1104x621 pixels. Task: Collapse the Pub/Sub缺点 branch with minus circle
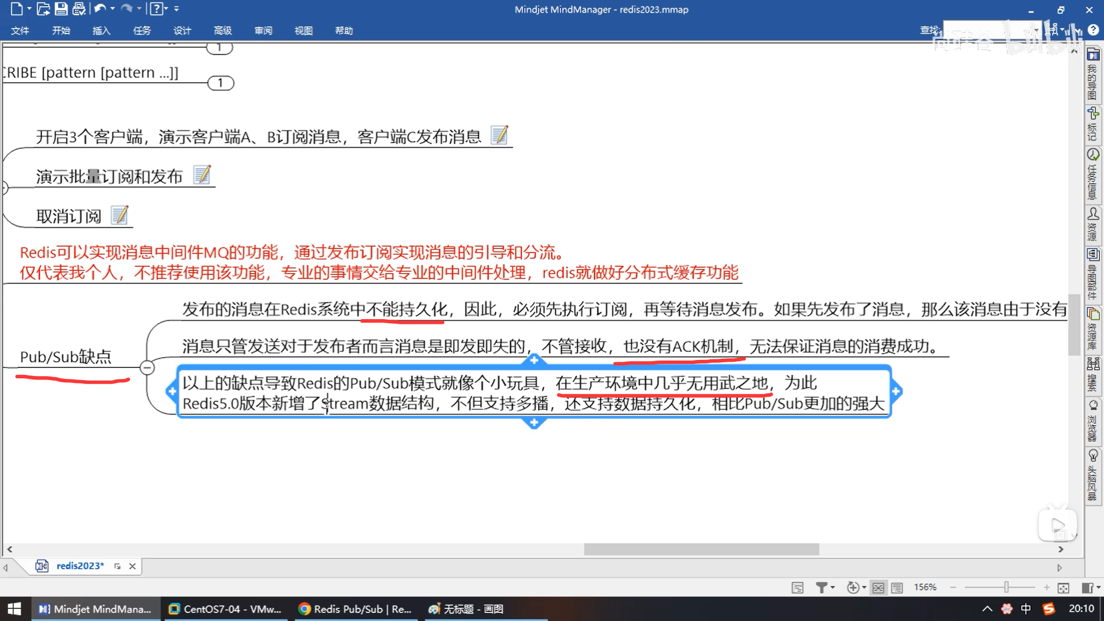[x=147, y=367]
